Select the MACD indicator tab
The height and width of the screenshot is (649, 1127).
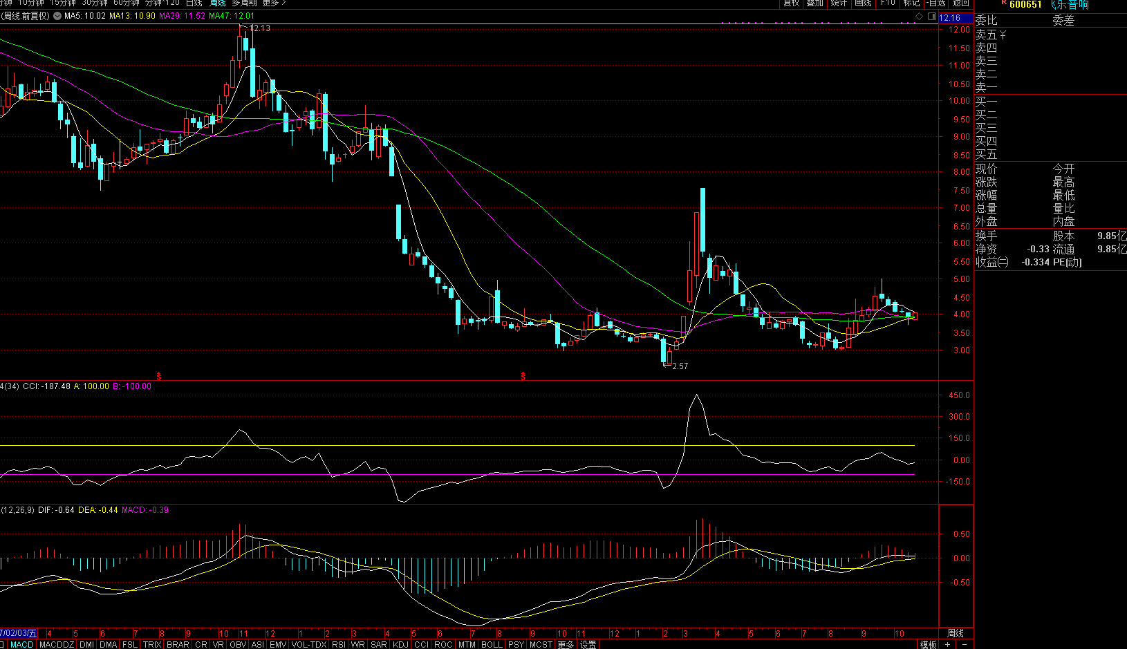pyautogui.click(x=21, y=644)
